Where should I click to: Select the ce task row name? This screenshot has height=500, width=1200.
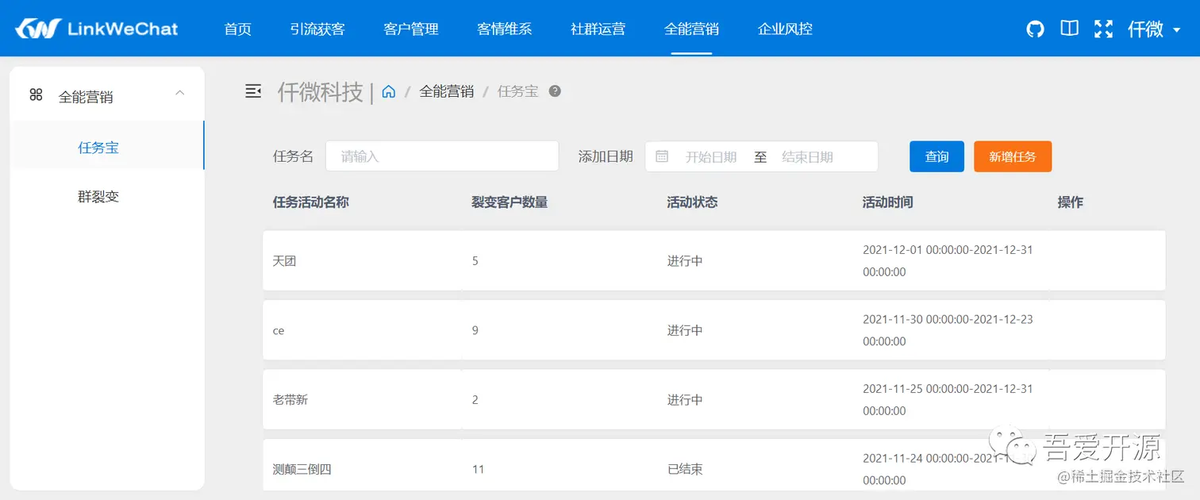click(x=279, y=330)
